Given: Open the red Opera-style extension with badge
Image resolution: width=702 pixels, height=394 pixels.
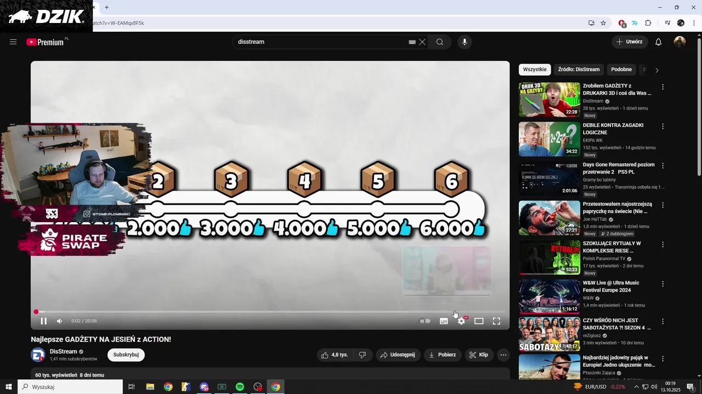Looking at the screenshot, I should click(622, 23).
